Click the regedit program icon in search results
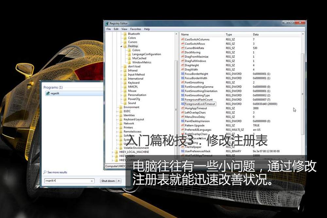Screen dimensions: 327x218 48,93
